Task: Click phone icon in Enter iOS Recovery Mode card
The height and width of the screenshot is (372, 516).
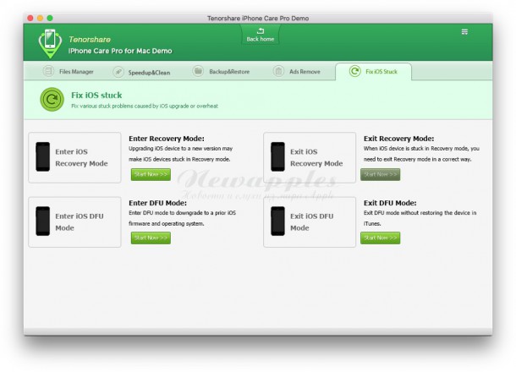Action: coord(43,156)
